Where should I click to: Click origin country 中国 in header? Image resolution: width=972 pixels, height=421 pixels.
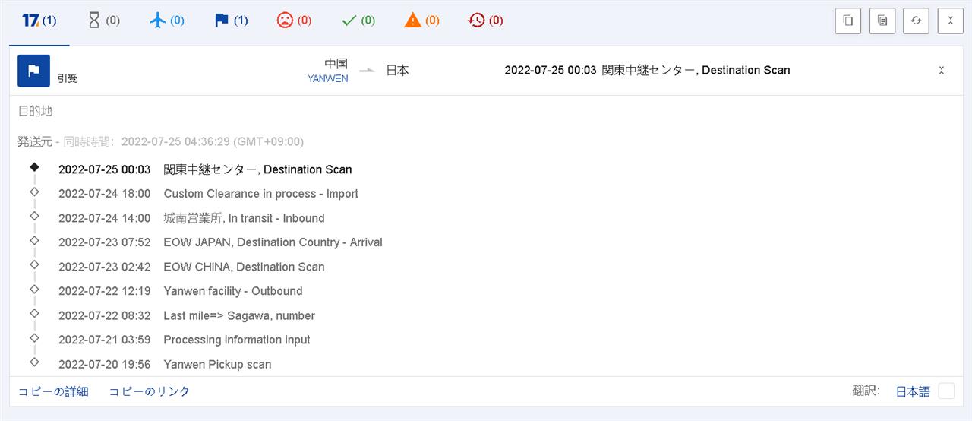pos(336,64)
